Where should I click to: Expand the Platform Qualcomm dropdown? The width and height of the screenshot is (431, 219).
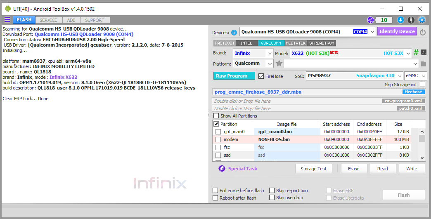click(270, 64)
